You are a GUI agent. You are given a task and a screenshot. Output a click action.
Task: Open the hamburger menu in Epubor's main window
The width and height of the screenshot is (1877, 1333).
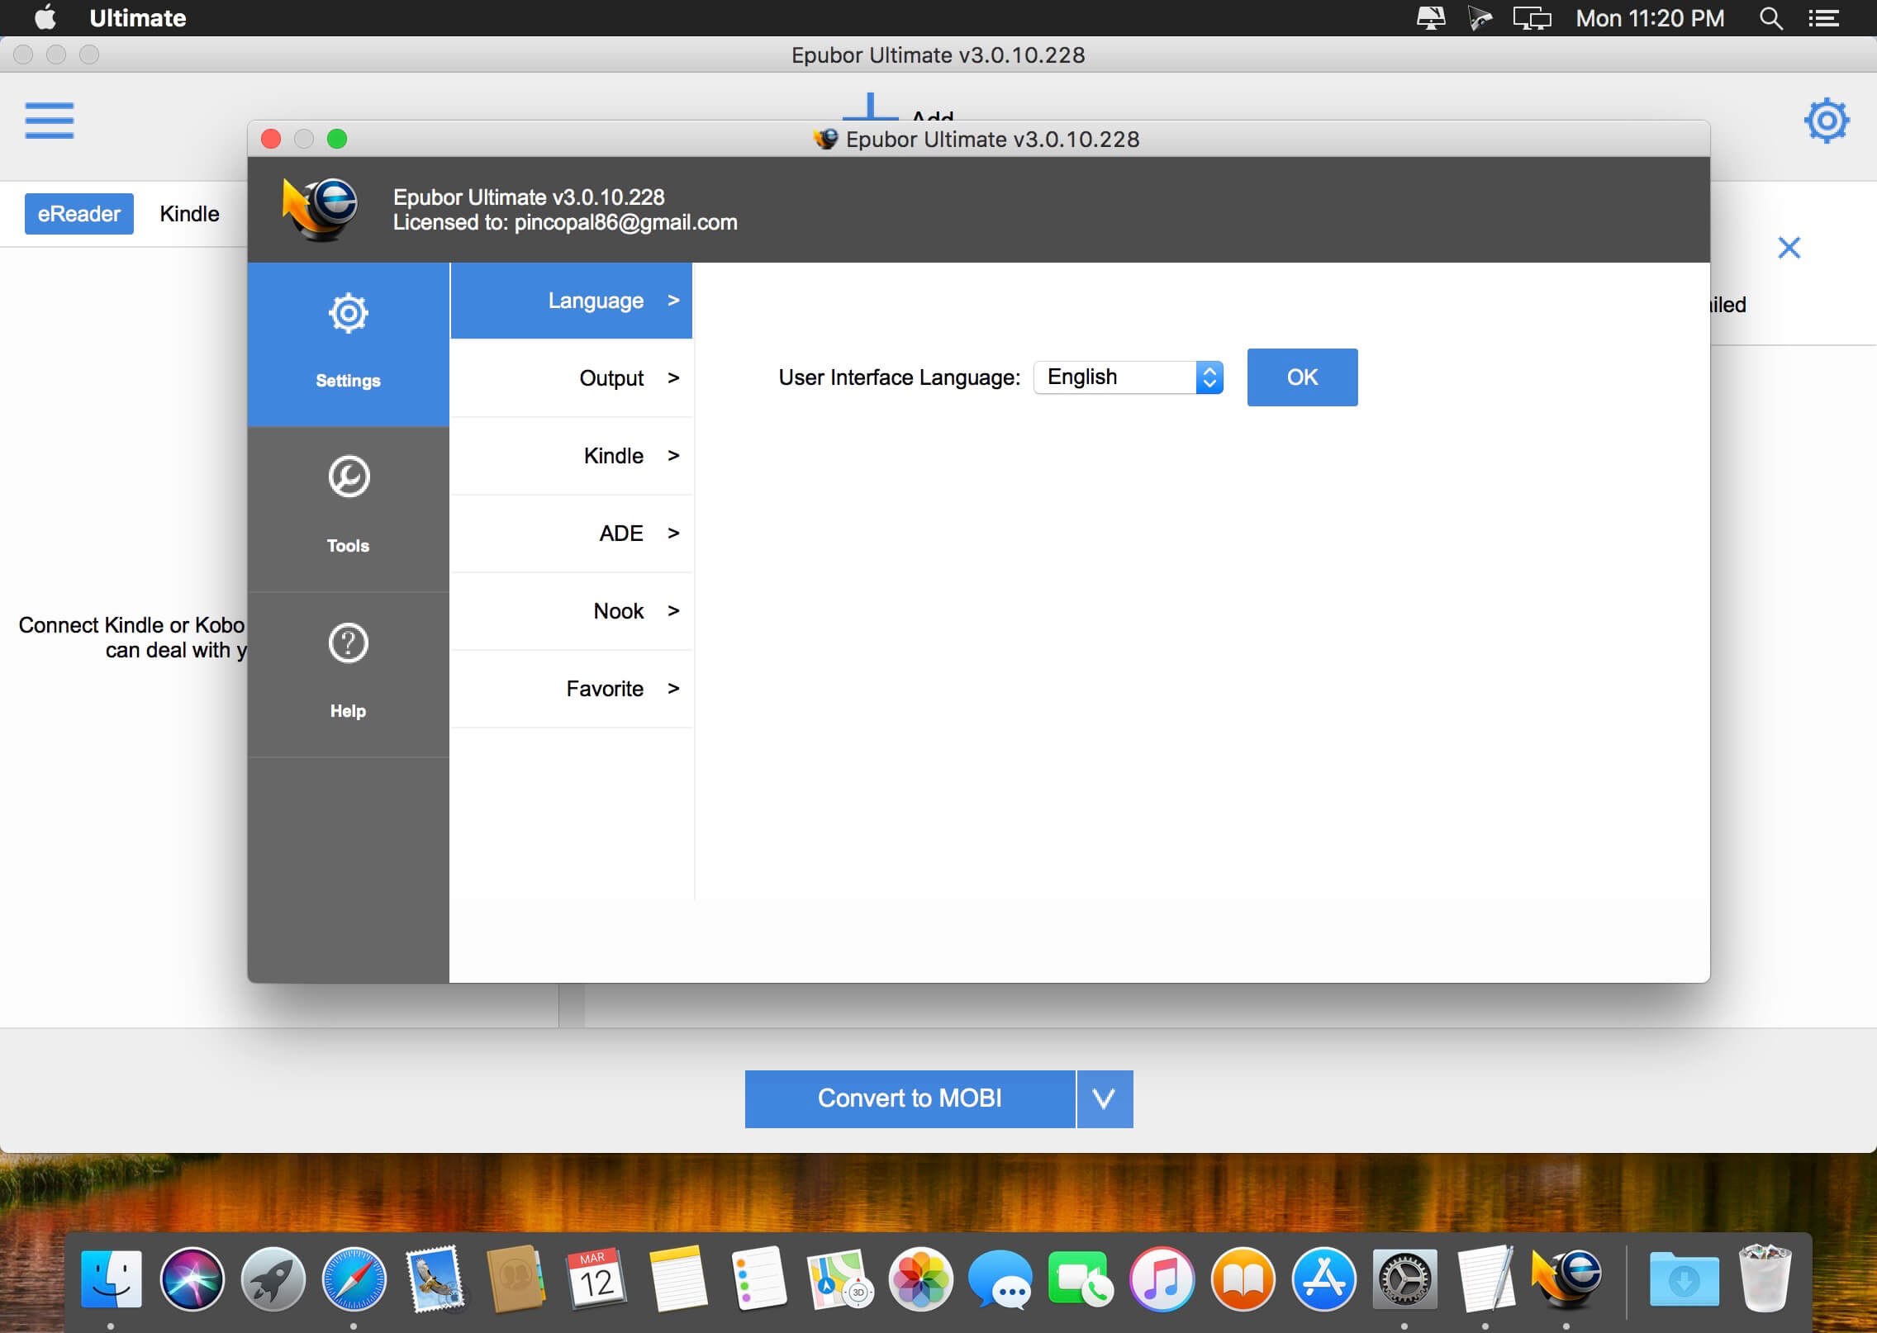pyautogui.click(x=49, y=121)
